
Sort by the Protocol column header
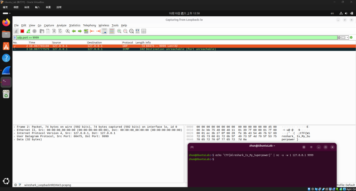128,43
